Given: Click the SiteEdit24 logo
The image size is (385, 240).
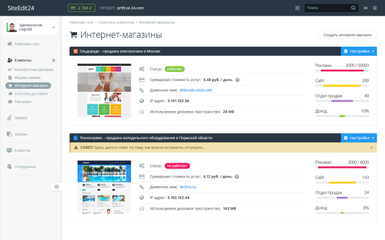Looking at the screenshot, I should [x=21, y=8].
